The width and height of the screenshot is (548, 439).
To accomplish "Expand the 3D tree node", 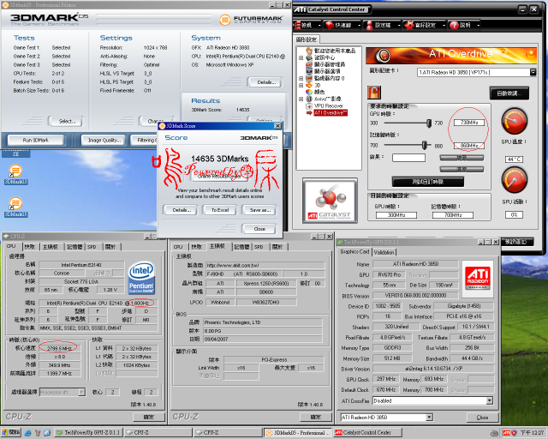I will pos(301,85).
